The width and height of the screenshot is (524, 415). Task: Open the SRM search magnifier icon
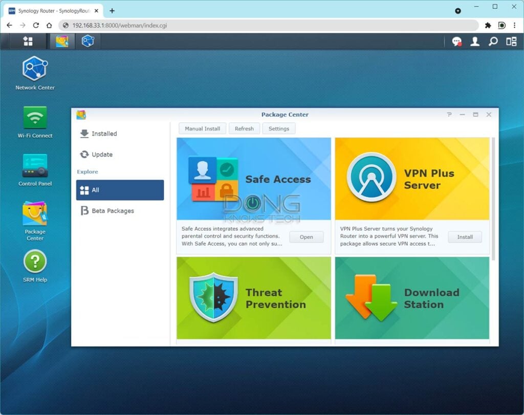[493, 41]
